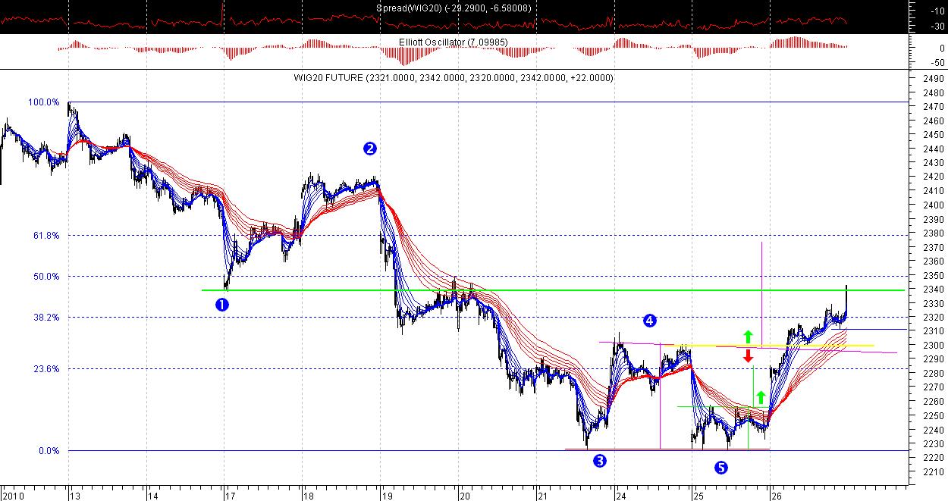Click the green up arrow above the red arrow
The image size is (948, 501).
[x=748, y=337]
